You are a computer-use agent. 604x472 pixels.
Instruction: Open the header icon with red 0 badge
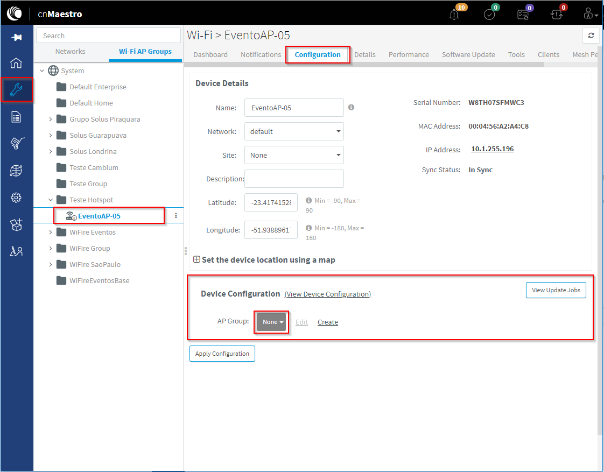556,15
